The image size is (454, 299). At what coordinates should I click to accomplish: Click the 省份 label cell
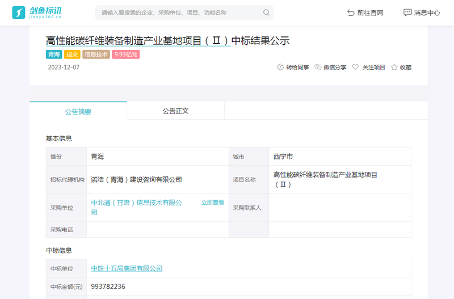point(66,157)
